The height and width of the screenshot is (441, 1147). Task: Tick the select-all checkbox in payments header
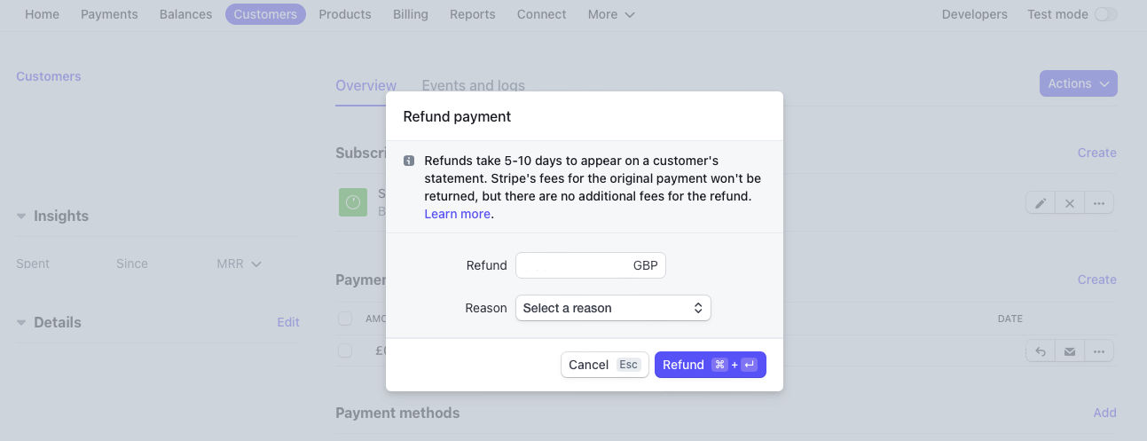click(345, 319)
